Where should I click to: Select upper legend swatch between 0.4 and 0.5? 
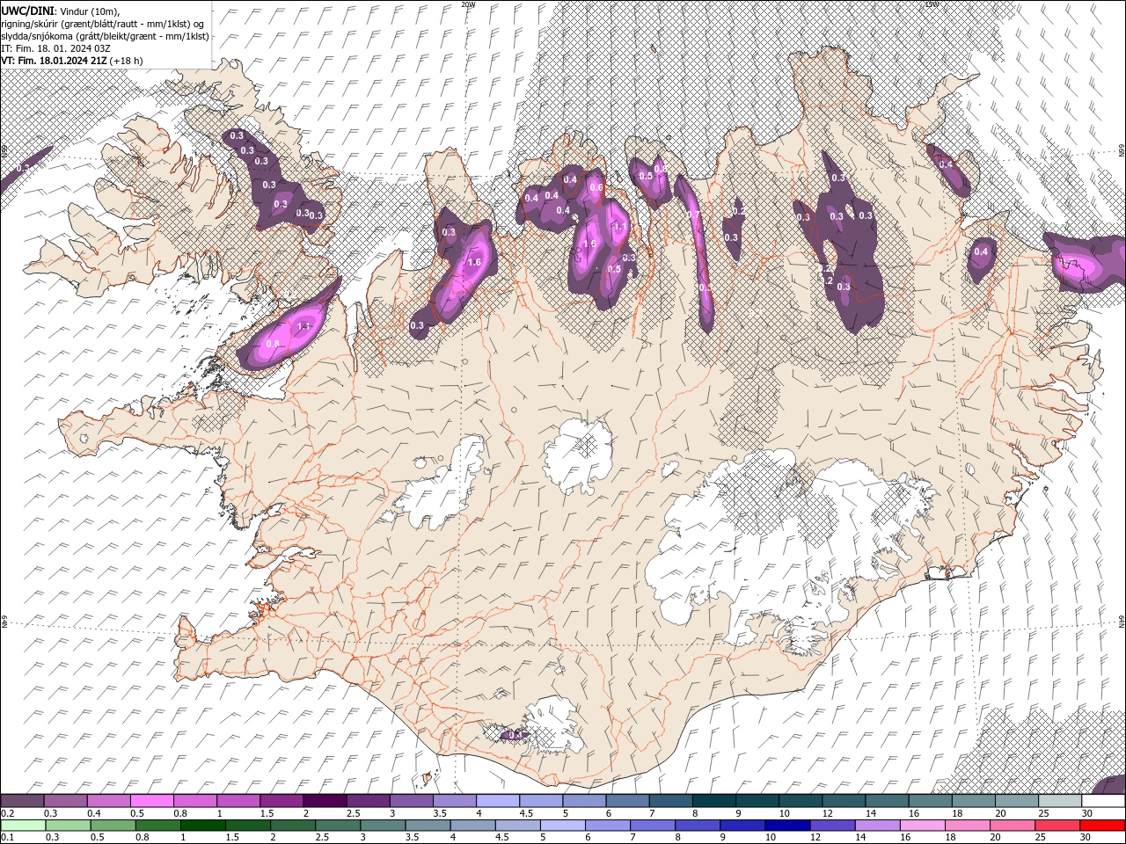coord(108,801)
